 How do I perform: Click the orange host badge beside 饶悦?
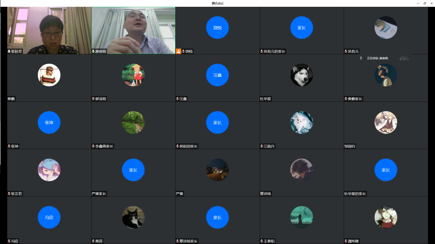click(178, 51)
